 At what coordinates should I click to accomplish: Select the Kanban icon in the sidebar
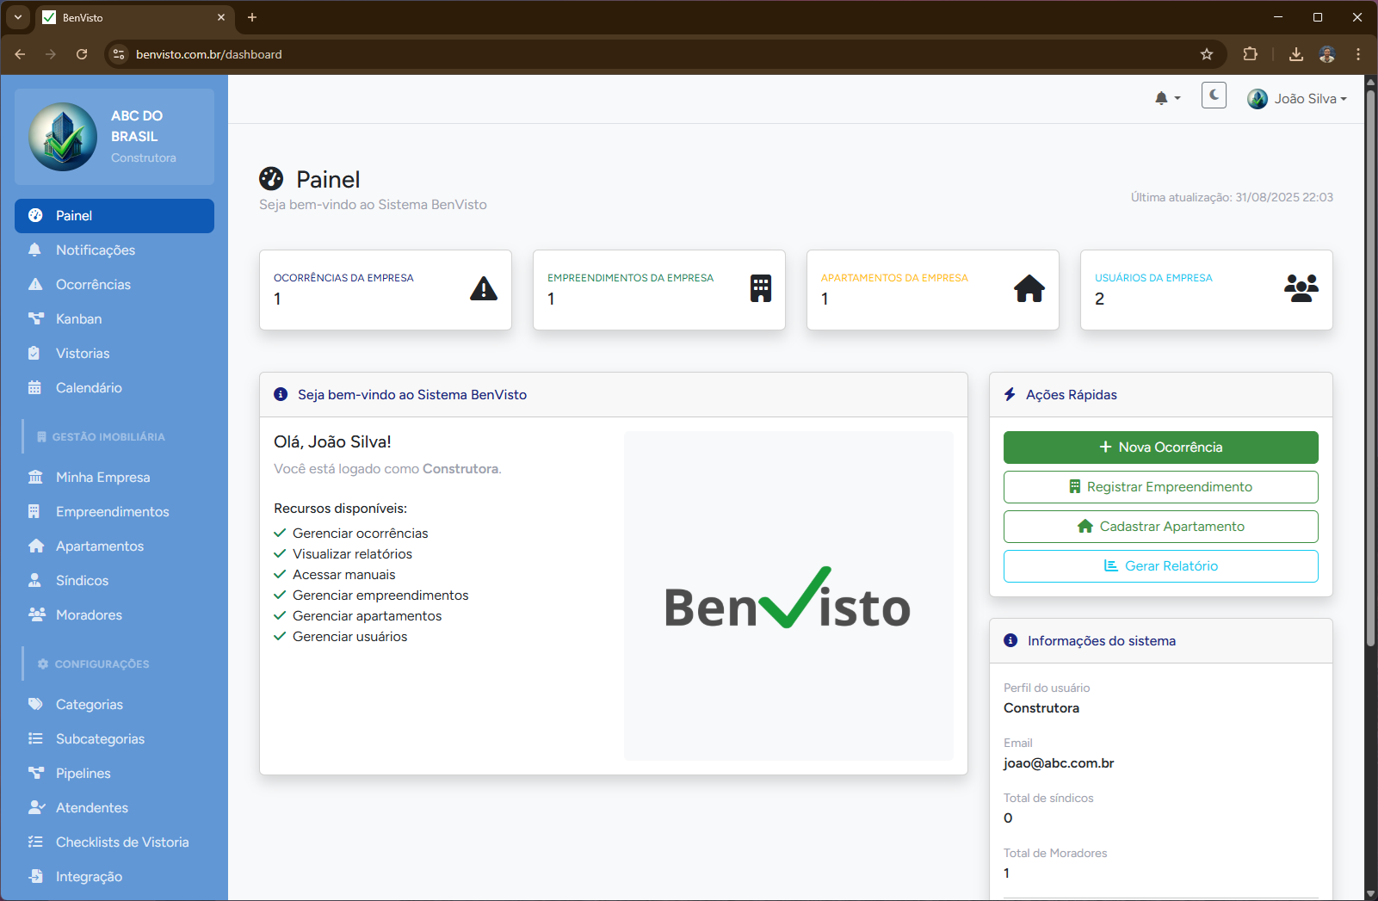tap(35, 318)
